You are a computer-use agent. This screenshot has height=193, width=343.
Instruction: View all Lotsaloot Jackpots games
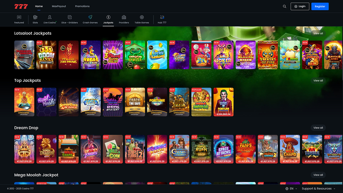click(x=318, y=33)
